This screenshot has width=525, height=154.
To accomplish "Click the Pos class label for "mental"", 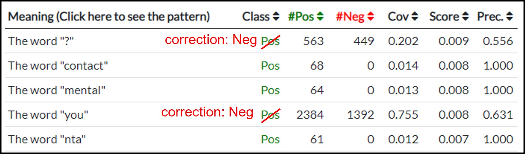I will click(270, 90).
